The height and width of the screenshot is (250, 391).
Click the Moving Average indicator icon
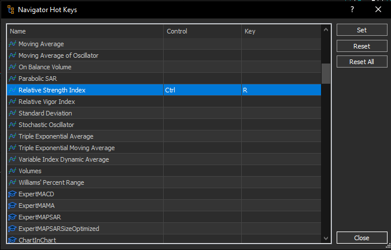(x=12, y=44)
